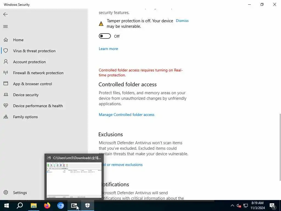281x211 pixels.
Task: Open Manage Controlled folder access
Action: coord(127,115)
